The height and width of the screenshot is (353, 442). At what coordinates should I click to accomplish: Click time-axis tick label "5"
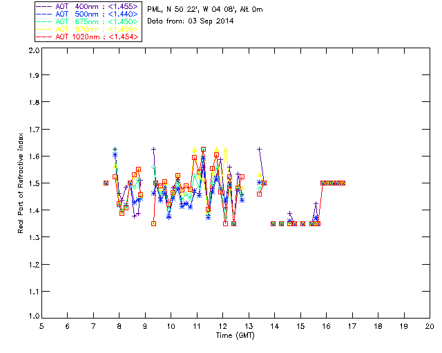(x=41, y=326)
